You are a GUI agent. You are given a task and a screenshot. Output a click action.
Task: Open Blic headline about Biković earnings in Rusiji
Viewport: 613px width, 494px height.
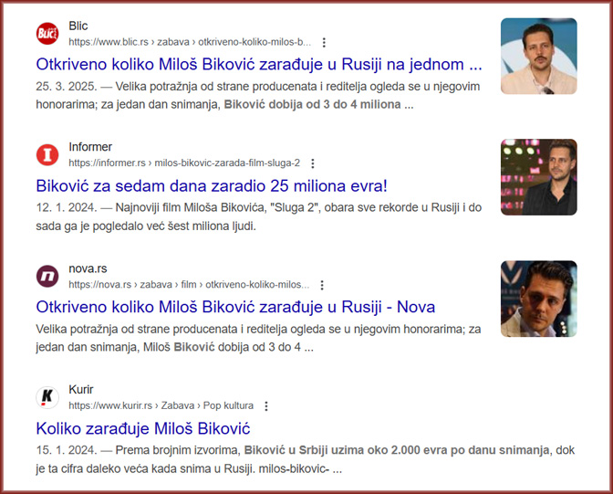259,64
